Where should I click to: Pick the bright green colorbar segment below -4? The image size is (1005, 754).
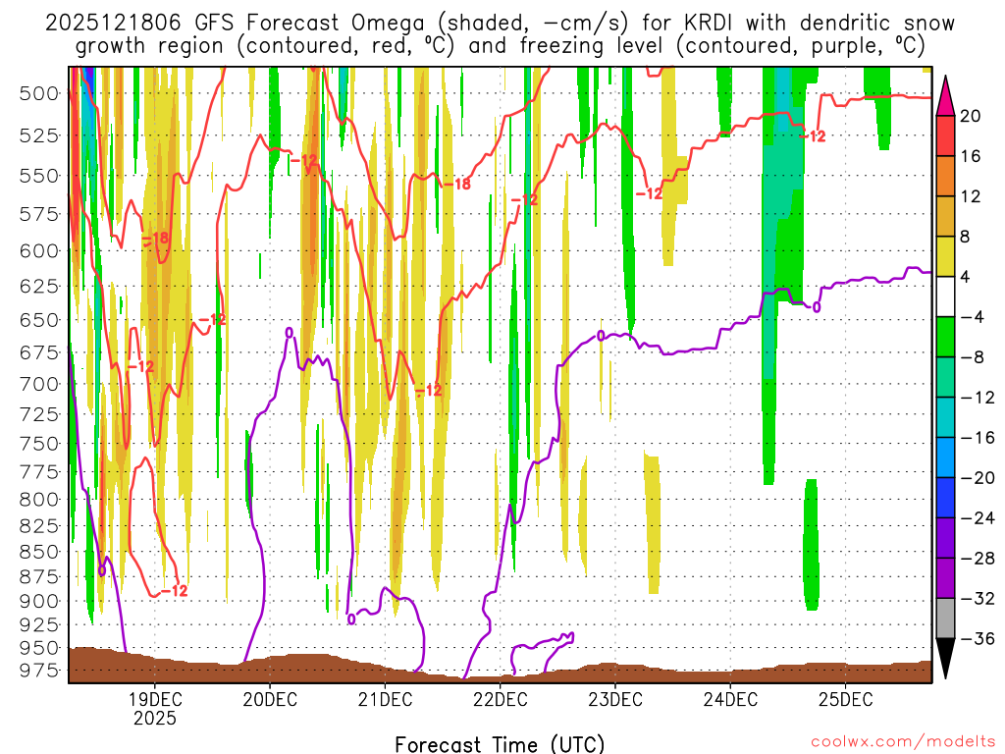pos(945,338)
